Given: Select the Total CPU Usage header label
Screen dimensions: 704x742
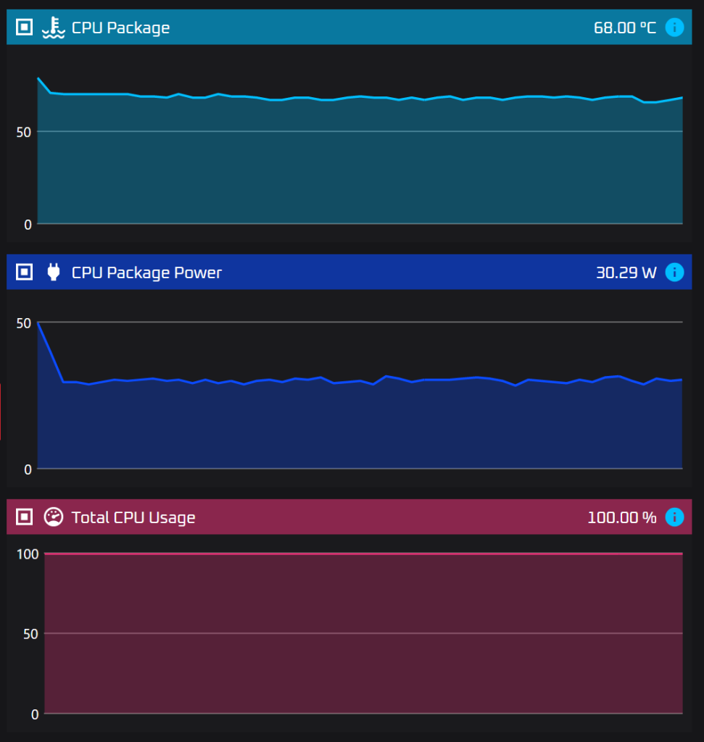Looking at the screenshot, I should [133, 517].
